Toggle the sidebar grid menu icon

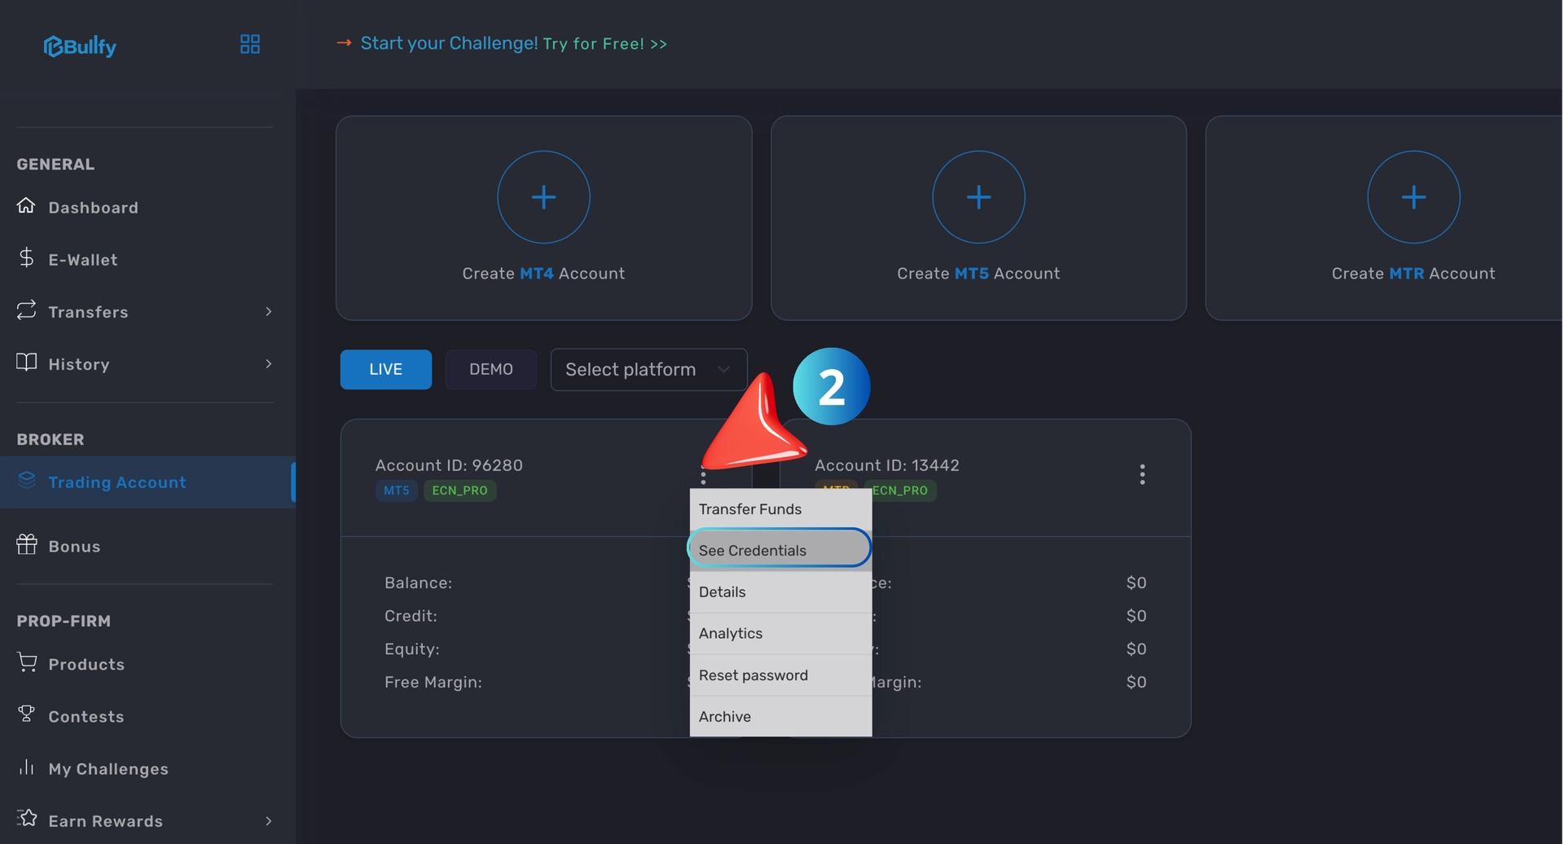coord(250,44)
